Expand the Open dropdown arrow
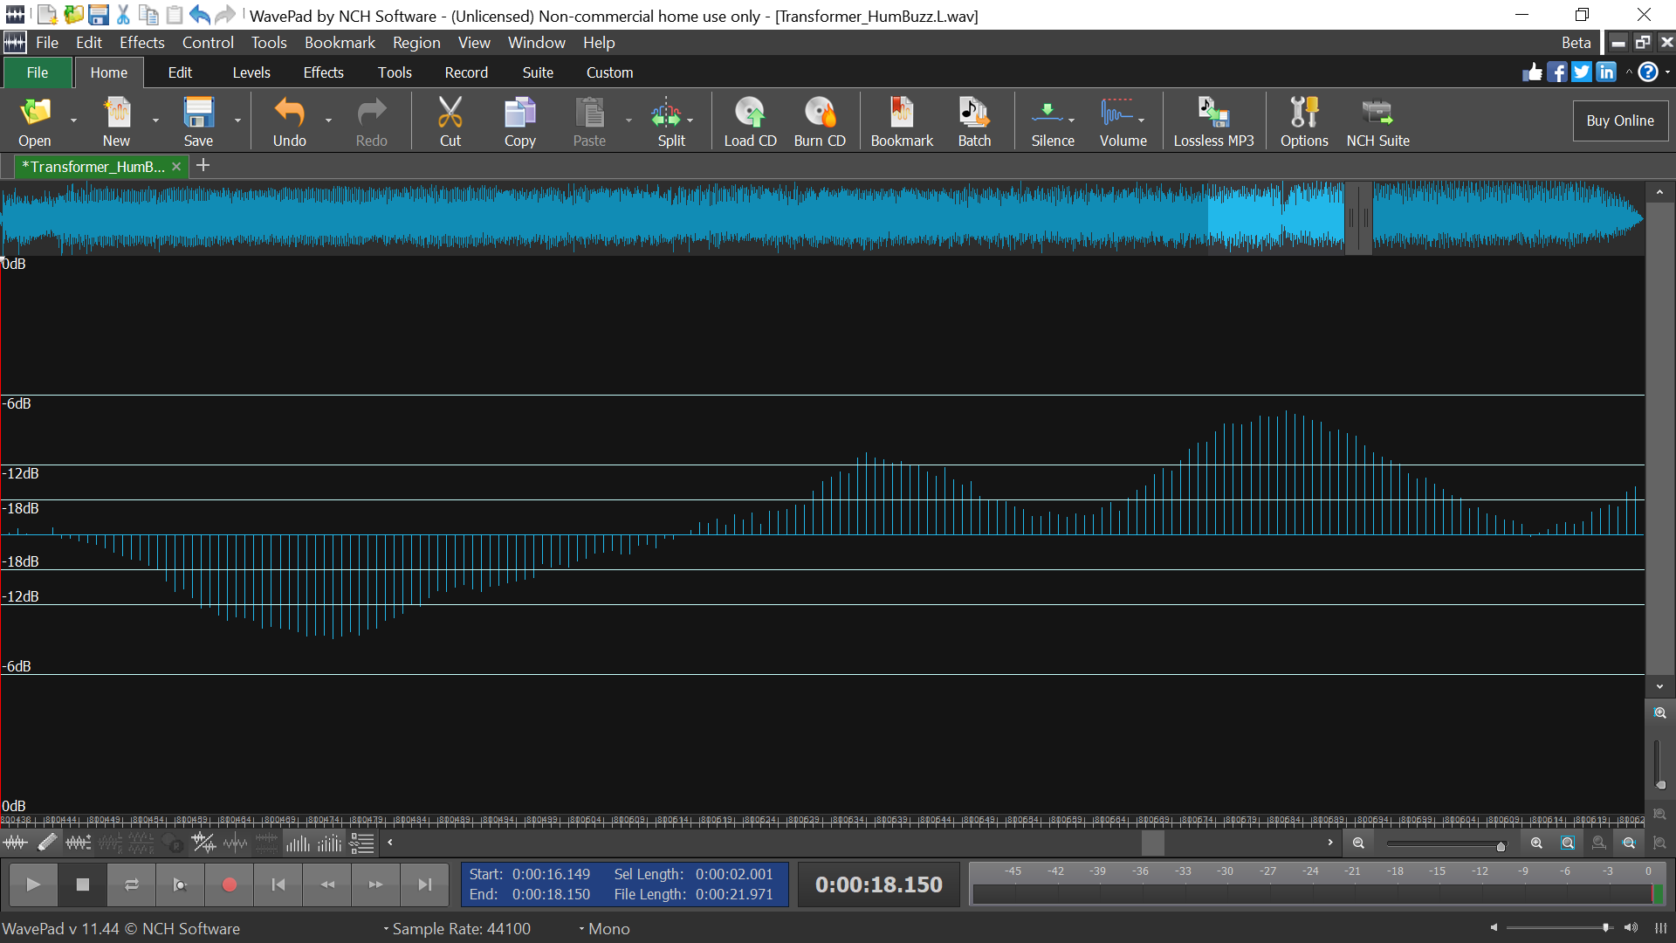This screenshot has width=1676, height=943. [x=73, y=120]
